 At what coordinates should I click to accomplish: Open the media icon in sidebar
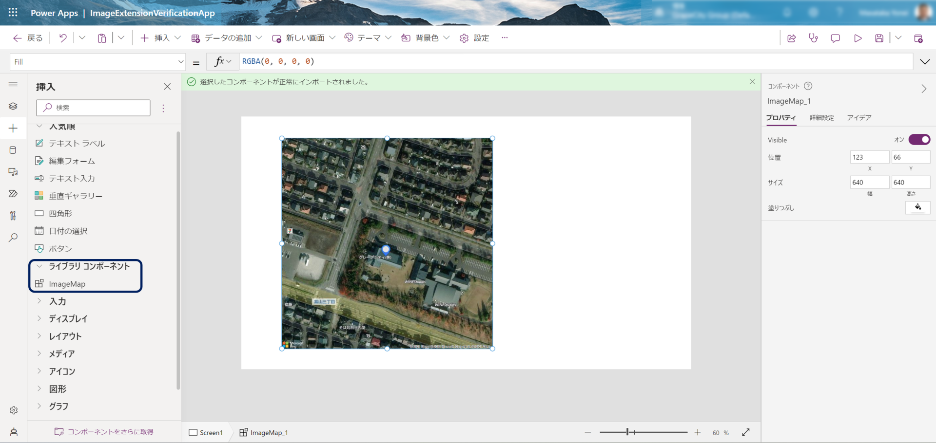13,172
